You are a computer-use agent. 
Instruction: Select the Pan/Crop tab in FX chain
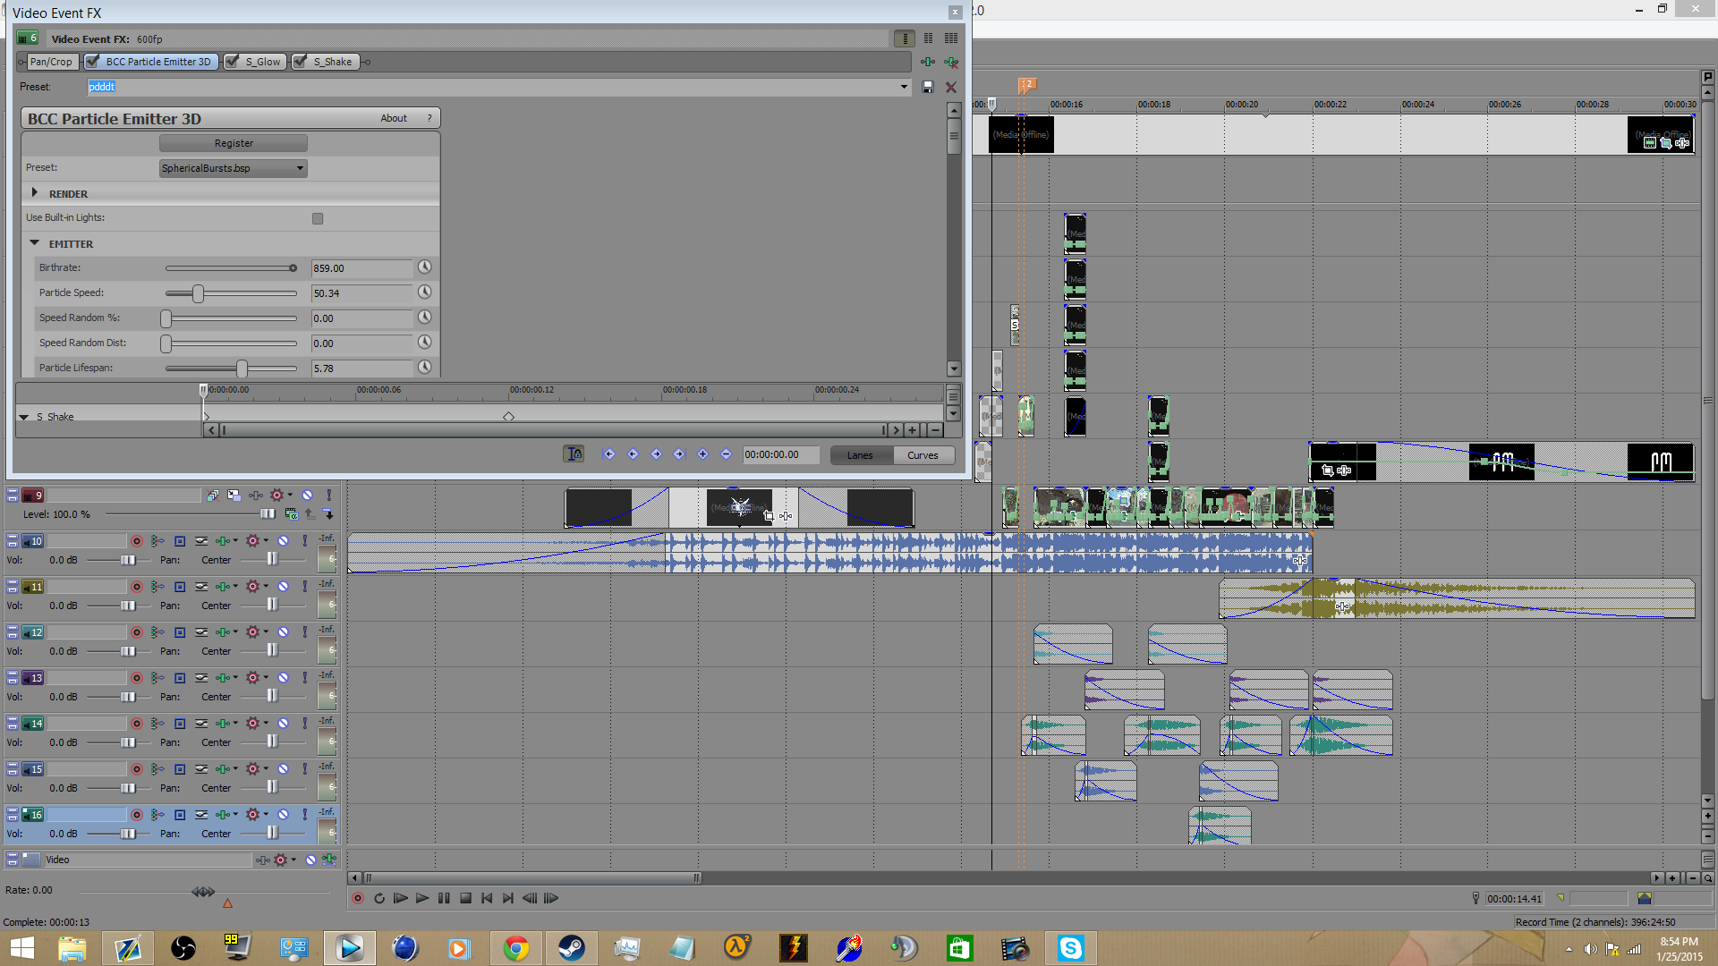pos(50,62)
